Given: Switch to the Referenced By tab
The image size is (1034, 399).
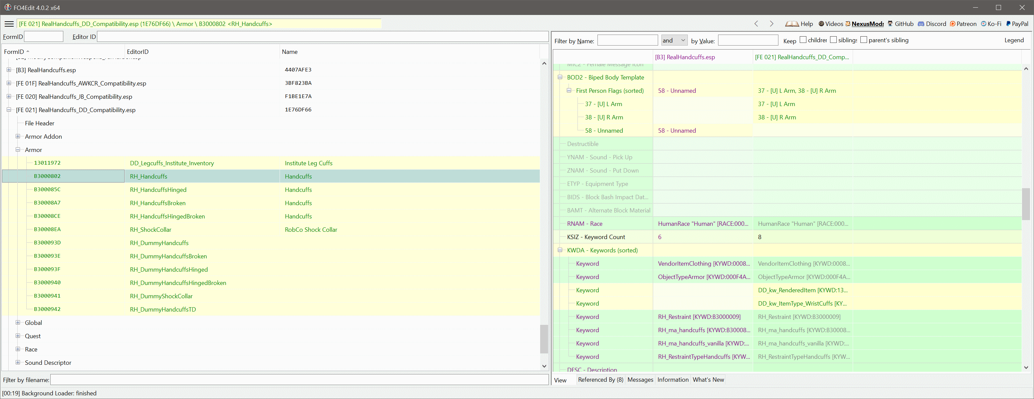Looking at the screenshot, I should (600, 379).
